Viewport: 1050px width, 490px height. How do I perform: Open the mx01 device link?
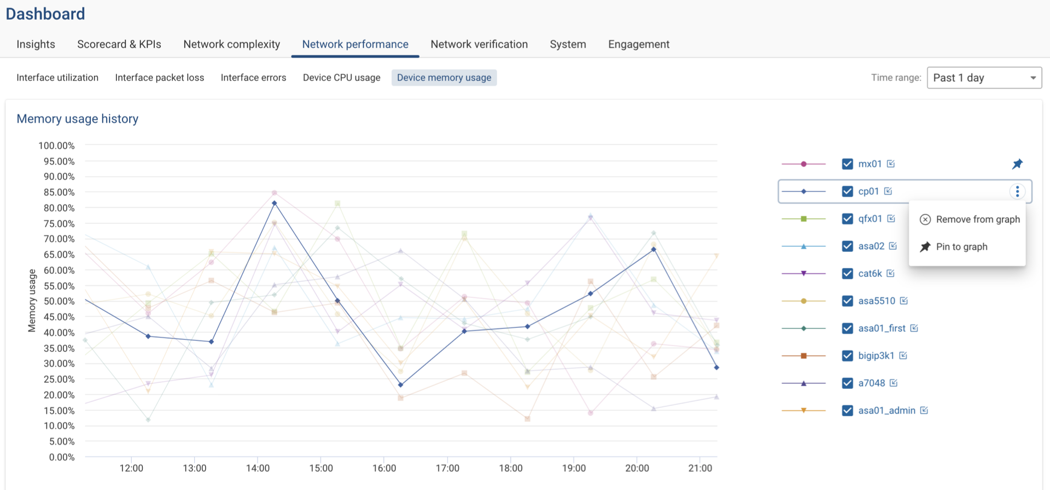tap(870, 164)
